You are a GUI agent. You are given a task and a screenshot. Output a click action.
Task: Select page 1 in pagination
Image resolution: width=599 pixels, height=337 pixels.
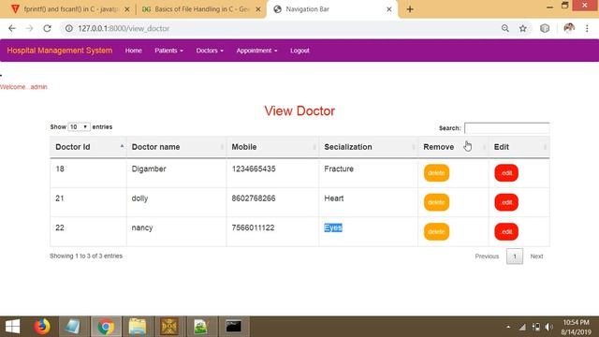point(515,256)
